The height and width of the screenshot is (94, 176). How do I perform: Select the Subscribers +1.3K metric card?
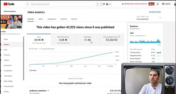coord(87,40)
